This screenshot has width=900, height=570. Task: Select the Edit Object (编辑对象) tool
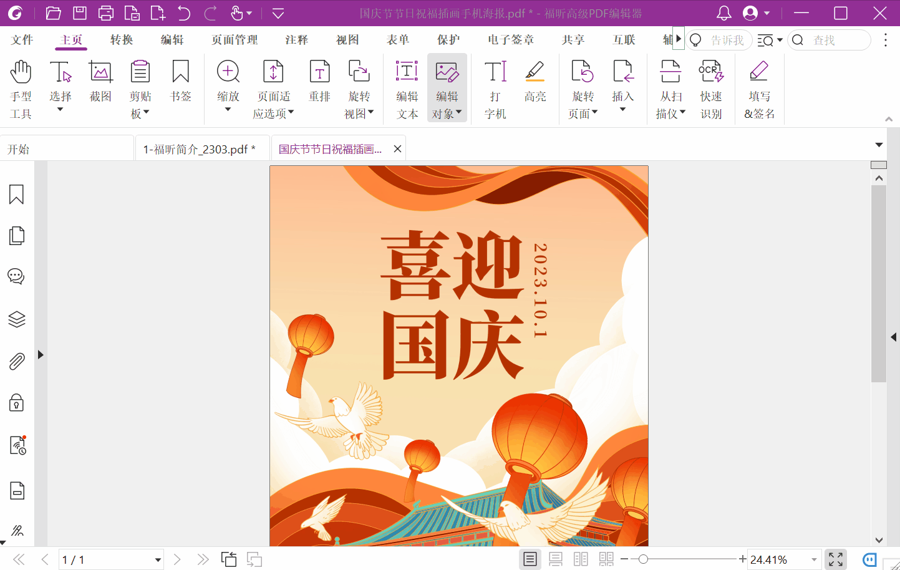point(447,89)
